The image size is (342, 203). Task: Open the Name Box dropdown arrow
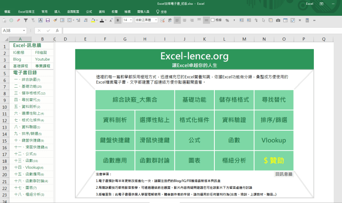(24, 31)
